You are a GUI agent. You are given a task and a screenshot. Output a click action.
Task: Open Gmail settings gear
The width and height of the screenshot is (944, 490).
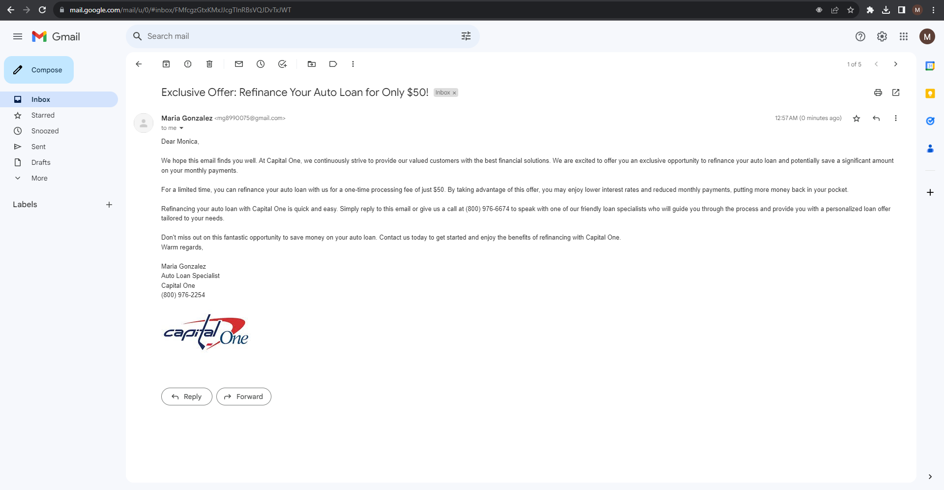882,36
